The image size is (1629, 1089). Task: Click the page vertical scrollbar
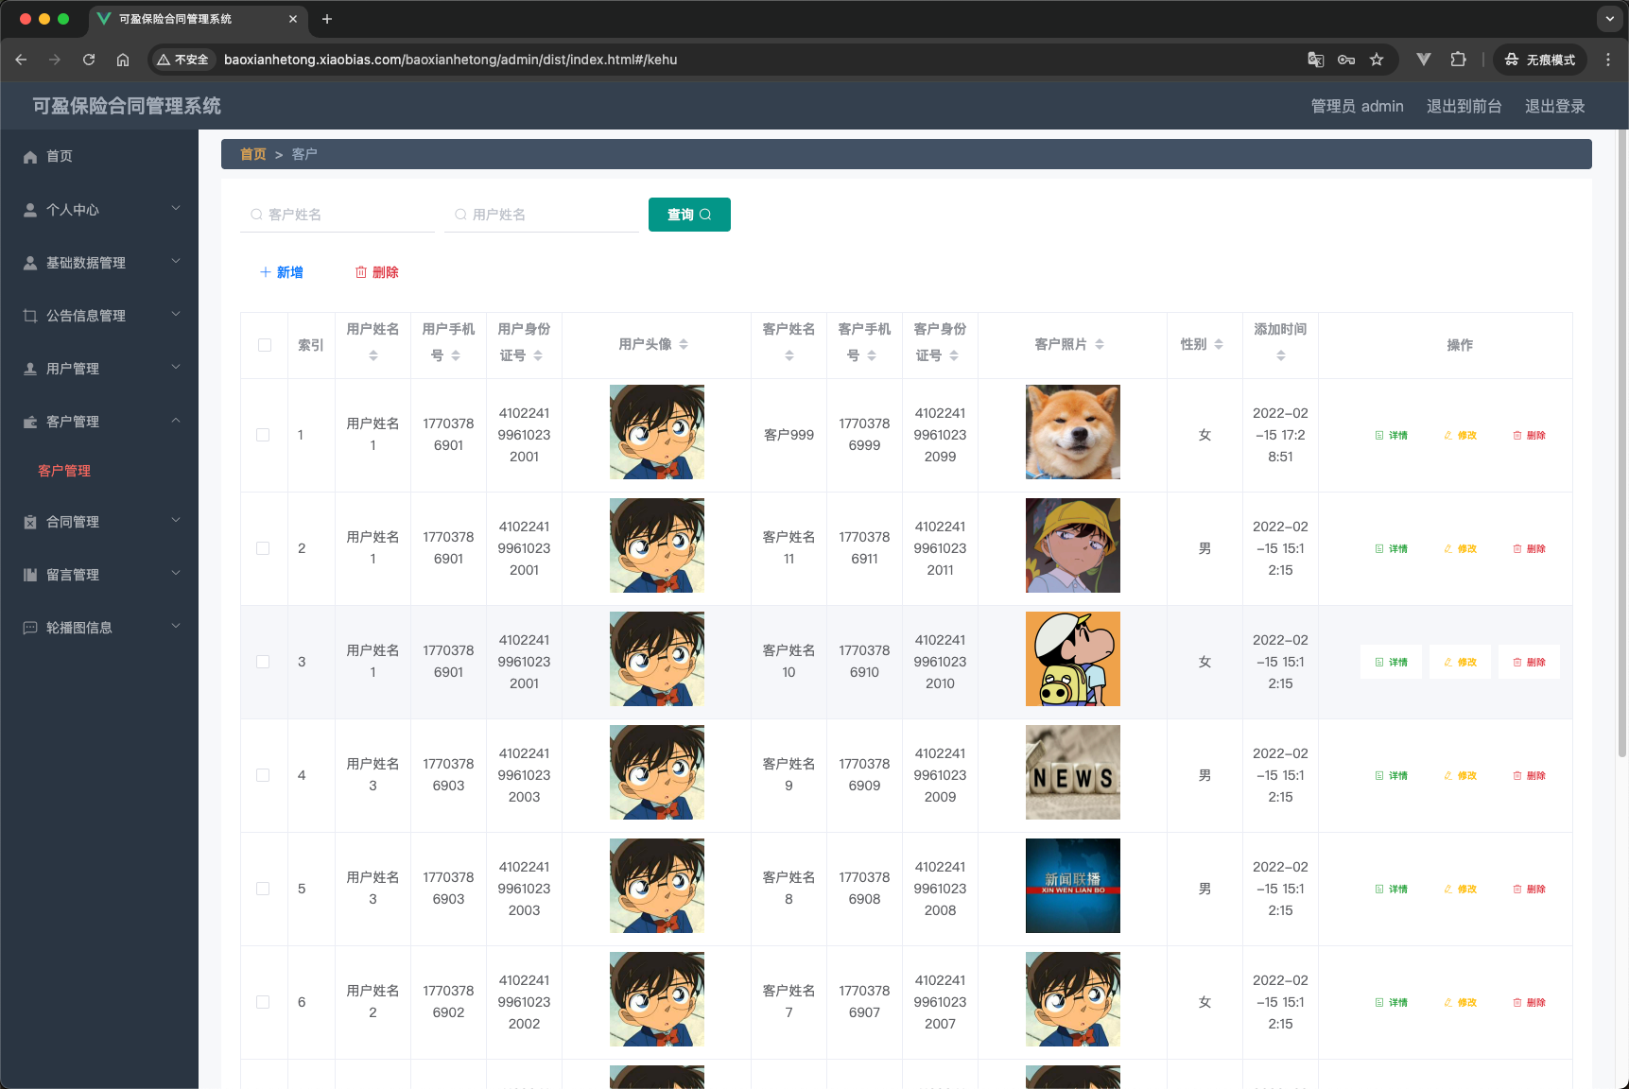click(1622, 444)
